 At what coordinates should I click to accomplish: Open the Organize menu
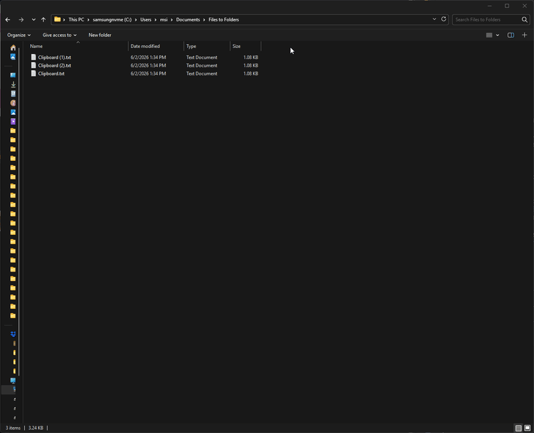click(19, 35)
